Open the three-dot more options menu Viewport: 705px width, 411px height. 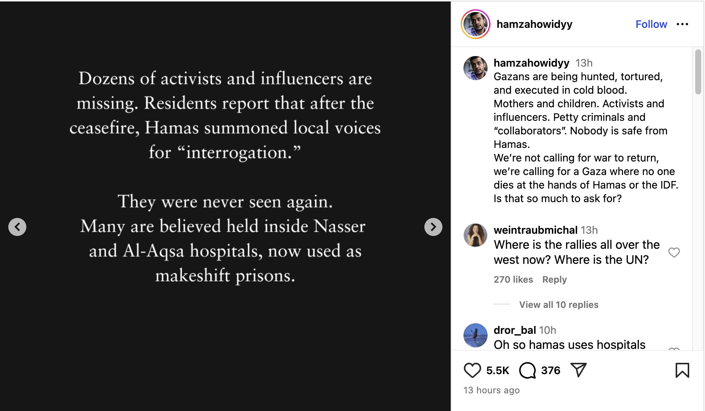coord(682,24)
